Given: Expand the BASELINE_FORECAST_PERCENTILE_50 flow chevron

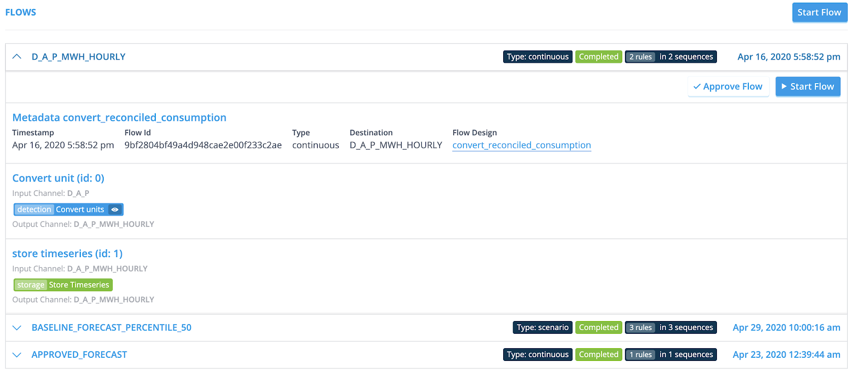Looking at the screenshot, I should click(x=17, y=327).
